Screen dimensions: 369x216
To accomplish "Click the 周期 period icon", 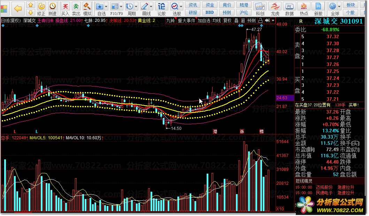I will (129, 7).
